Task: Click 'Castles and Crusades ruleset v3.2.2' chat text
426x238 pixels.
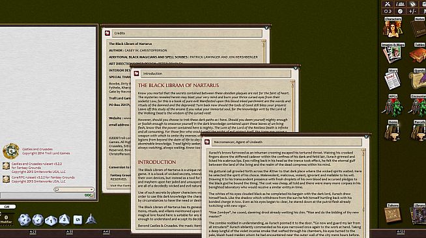Action: pos(36,164)
